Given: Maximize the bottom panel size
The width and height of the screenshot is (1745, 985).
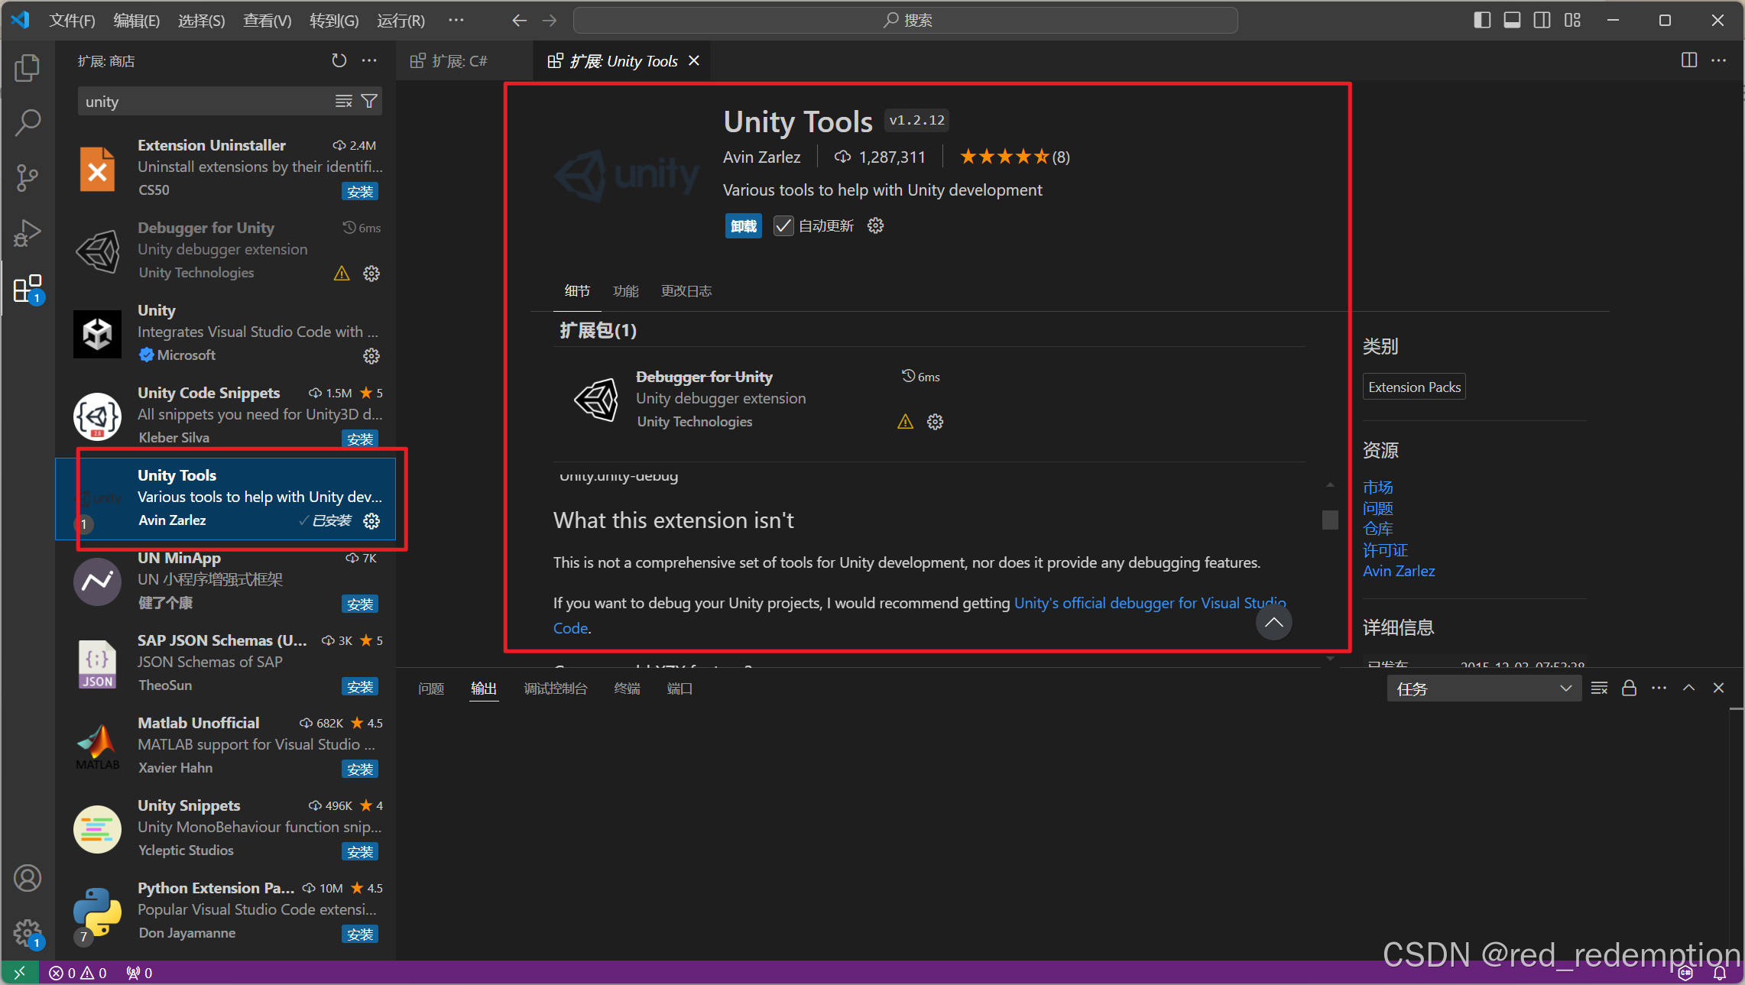Looking at the screenshot, I should pyautogui.click(x=1689, y=689).
